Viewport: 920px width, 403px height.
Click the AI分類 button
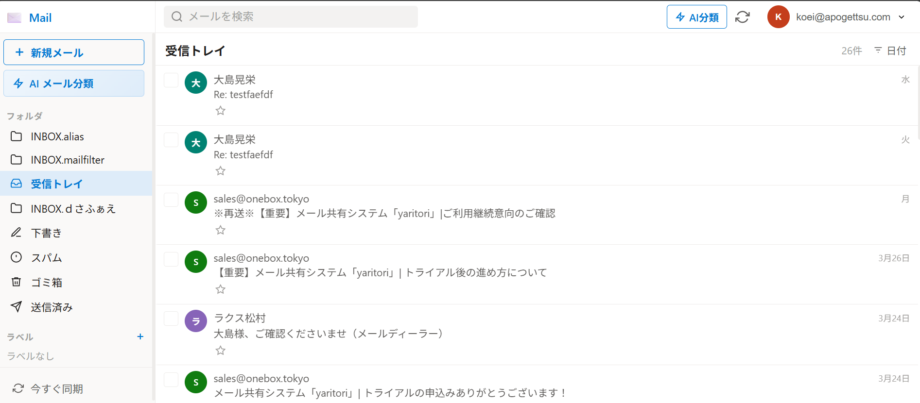[696, 17]
